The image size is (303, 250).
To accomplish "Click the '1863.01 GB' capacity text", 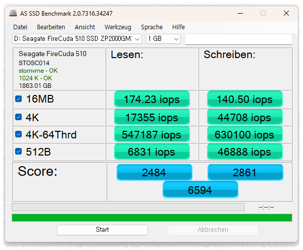I will click(35, 86).
